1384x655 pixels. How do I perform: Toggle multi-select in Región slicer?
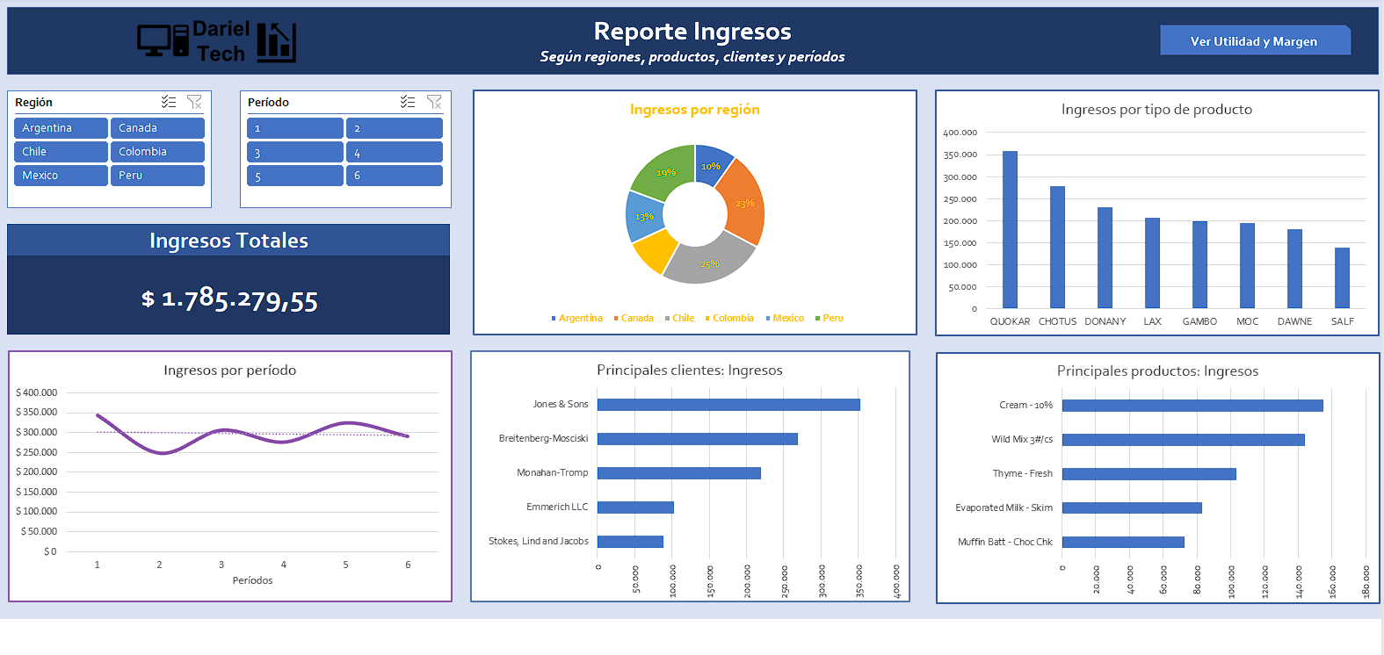(x=169, y=103)
